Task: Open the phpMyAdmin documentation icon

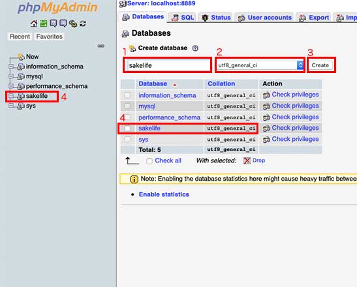Action: [54, 23]
